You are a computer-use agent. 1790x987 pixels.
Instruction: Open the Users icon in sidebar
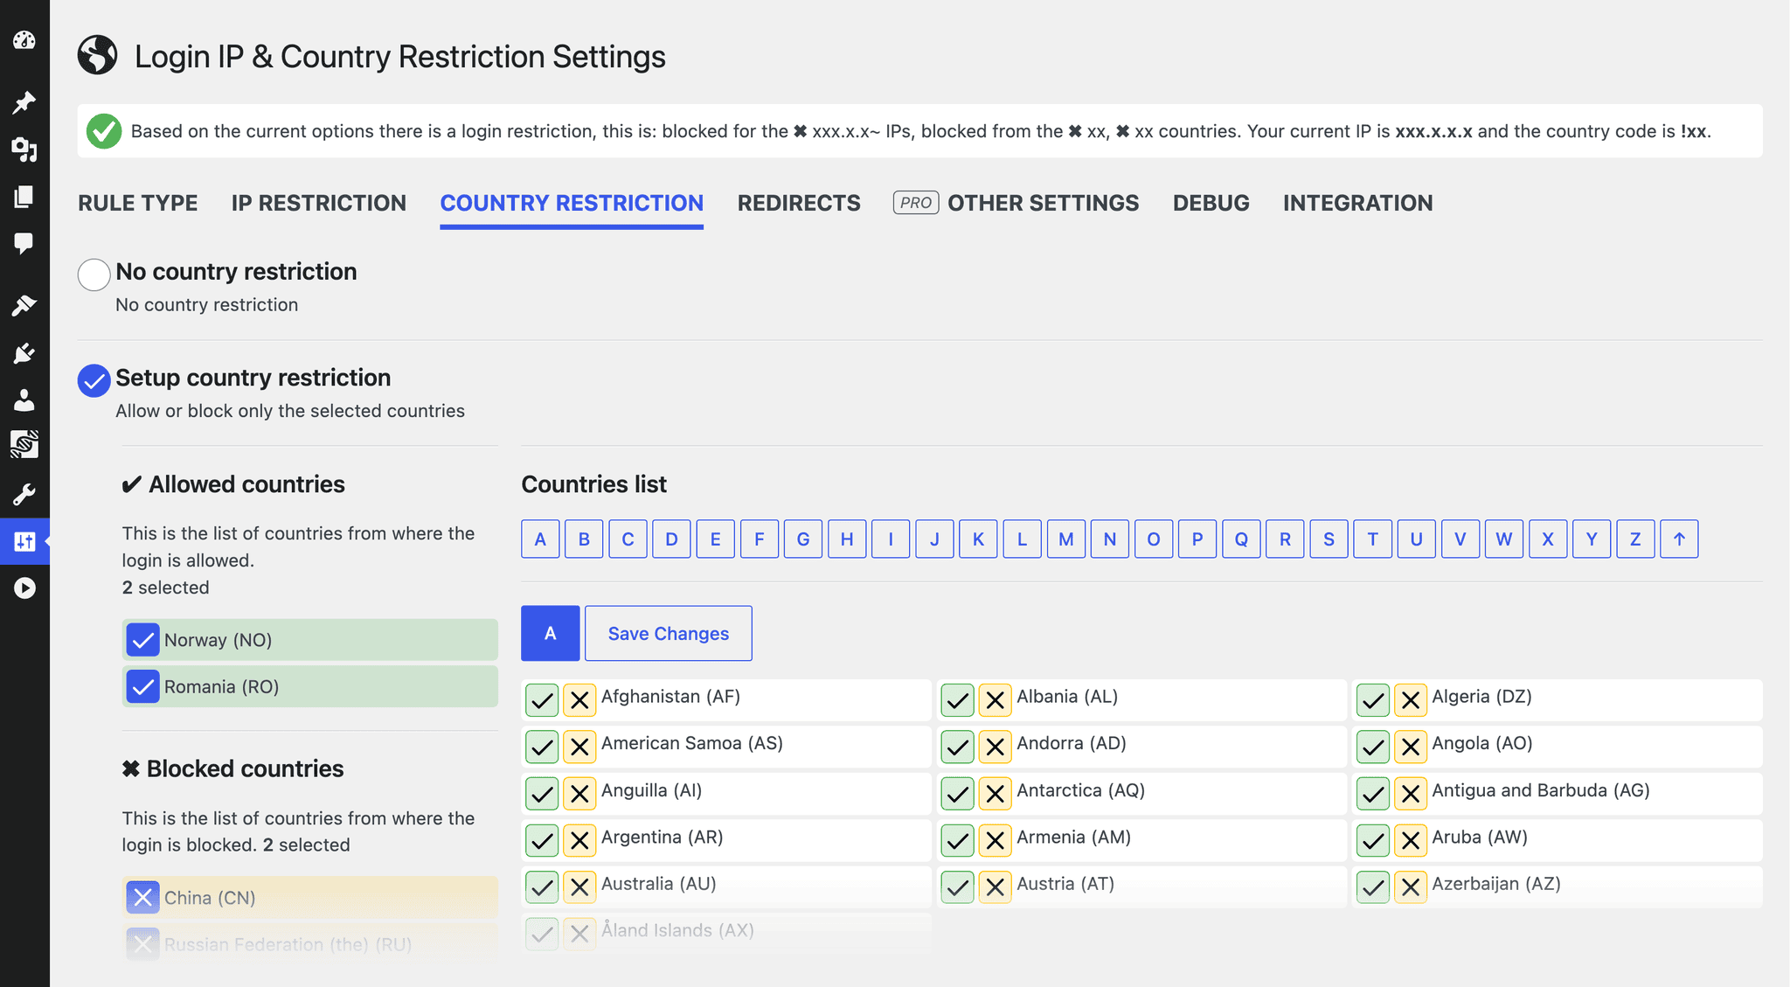(x=24, y=400)
